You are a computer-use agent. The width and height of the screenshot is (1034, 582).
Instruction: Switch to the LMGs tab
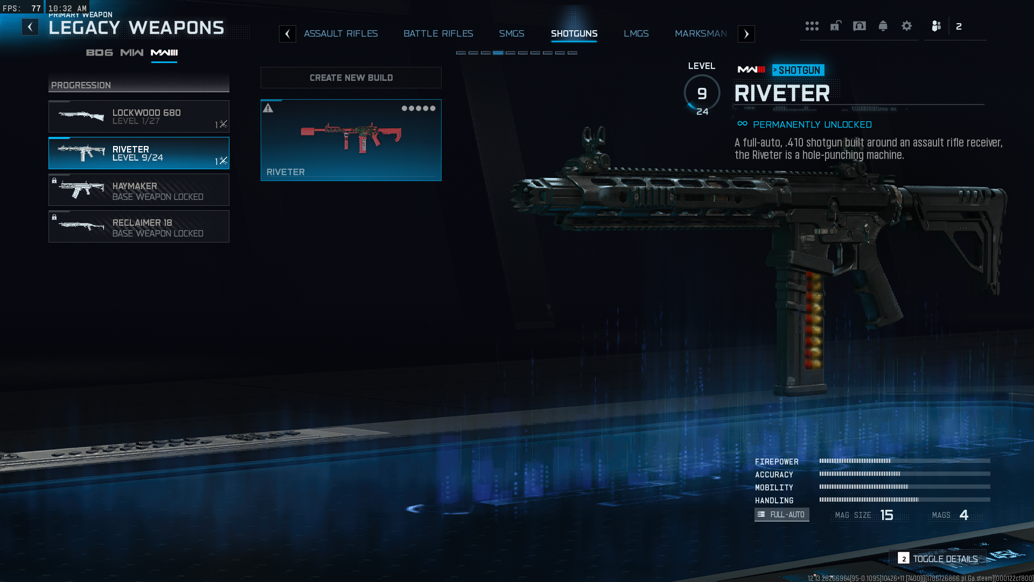tap(636, 33)
